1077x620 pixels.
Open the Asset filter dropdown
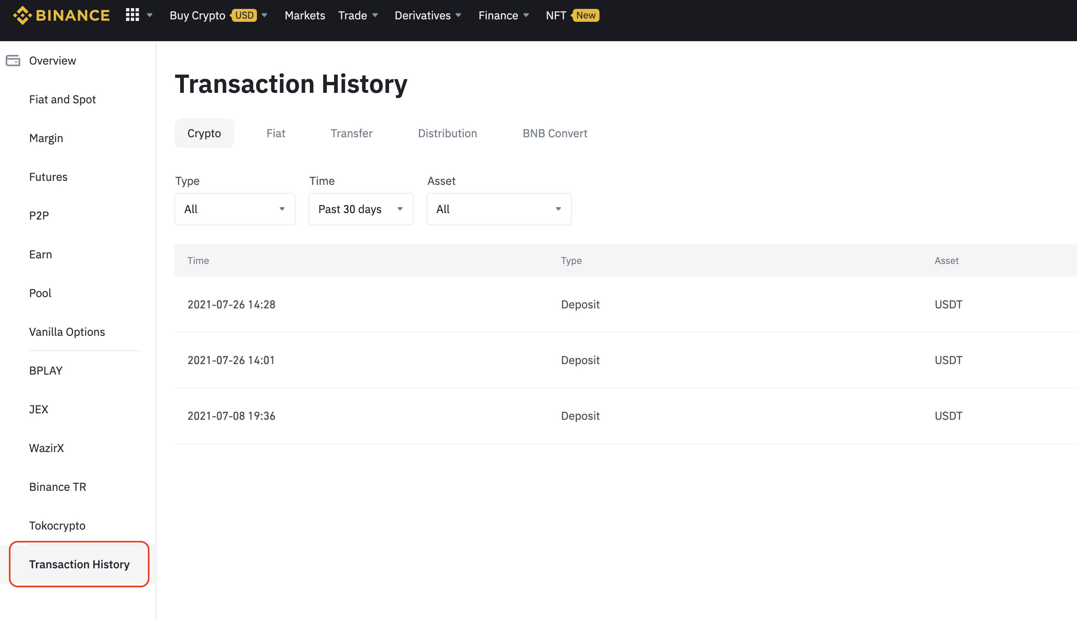(499, 209)
